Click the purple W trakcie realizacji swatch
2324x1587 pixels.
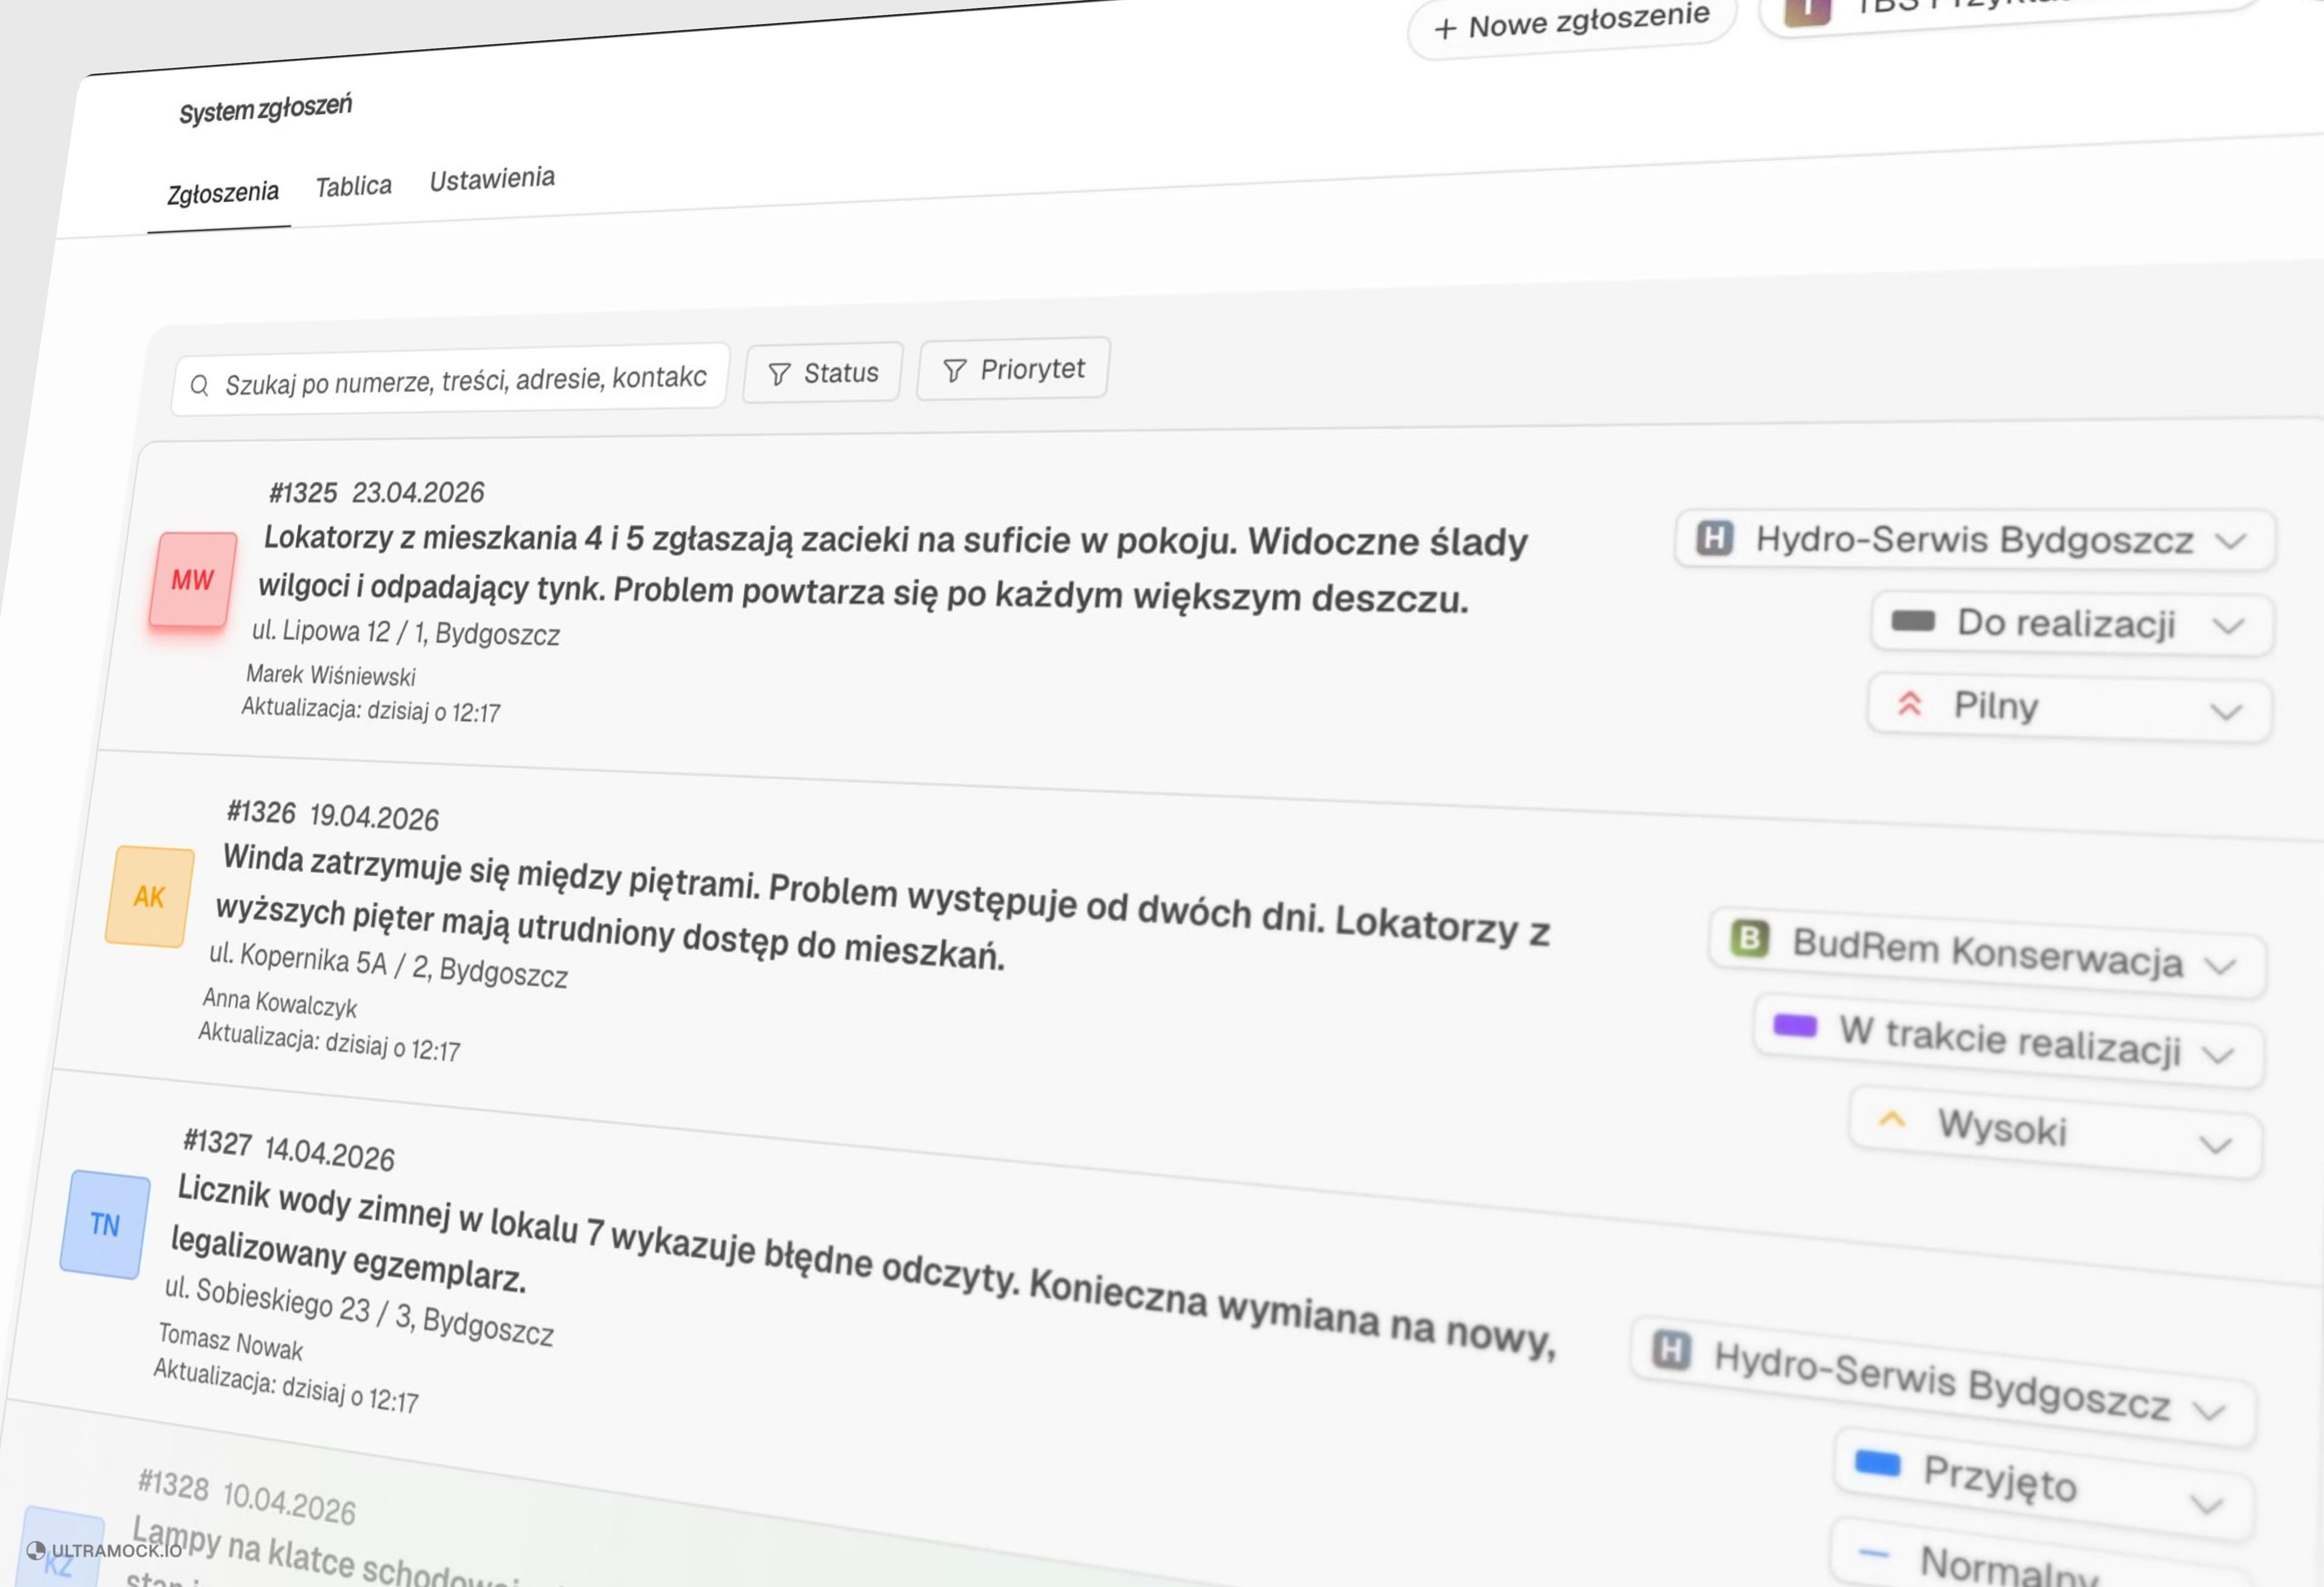pos(1794,1025)
